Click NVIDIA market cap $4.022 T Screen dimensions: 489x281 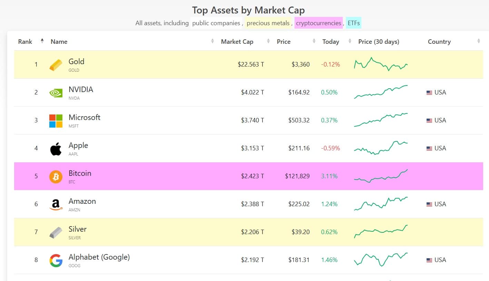(252, 92)
